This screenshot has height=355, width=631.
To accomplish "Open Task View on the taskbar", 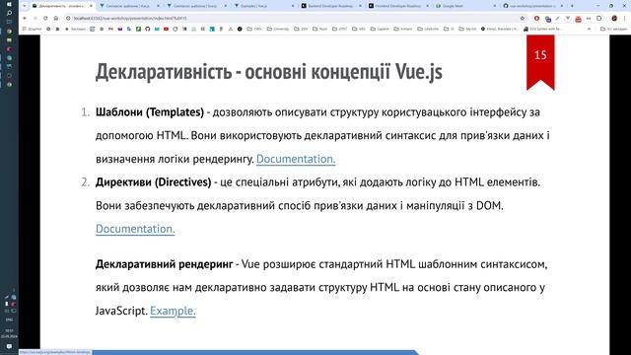I will pos(9,22).
